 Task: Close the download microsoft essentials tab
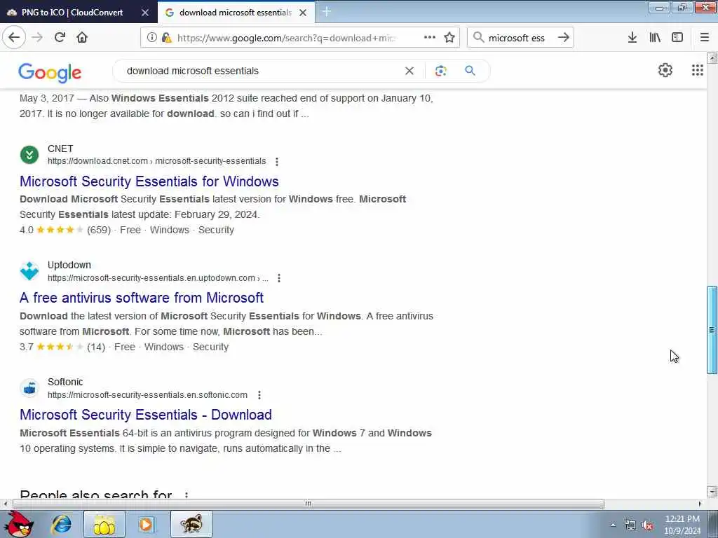303,13
